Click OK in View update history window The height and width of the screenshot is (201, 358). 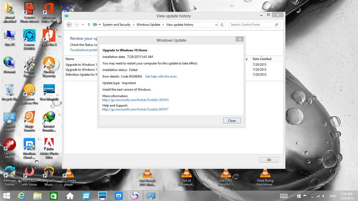pyautogui.click(x=269, y=160)
